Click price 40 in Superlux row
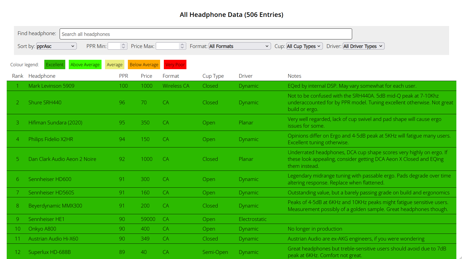The height and width of the screenshot is (259, 462). [x=144, y=252]
